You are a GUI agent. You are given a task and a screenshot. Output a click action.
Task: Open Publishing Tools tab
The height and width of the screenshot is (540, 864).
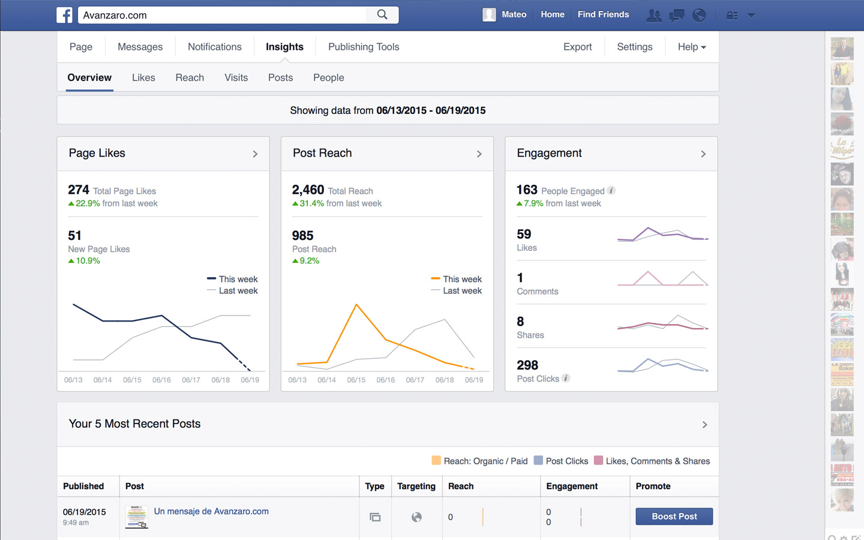(x=364, y=47)
